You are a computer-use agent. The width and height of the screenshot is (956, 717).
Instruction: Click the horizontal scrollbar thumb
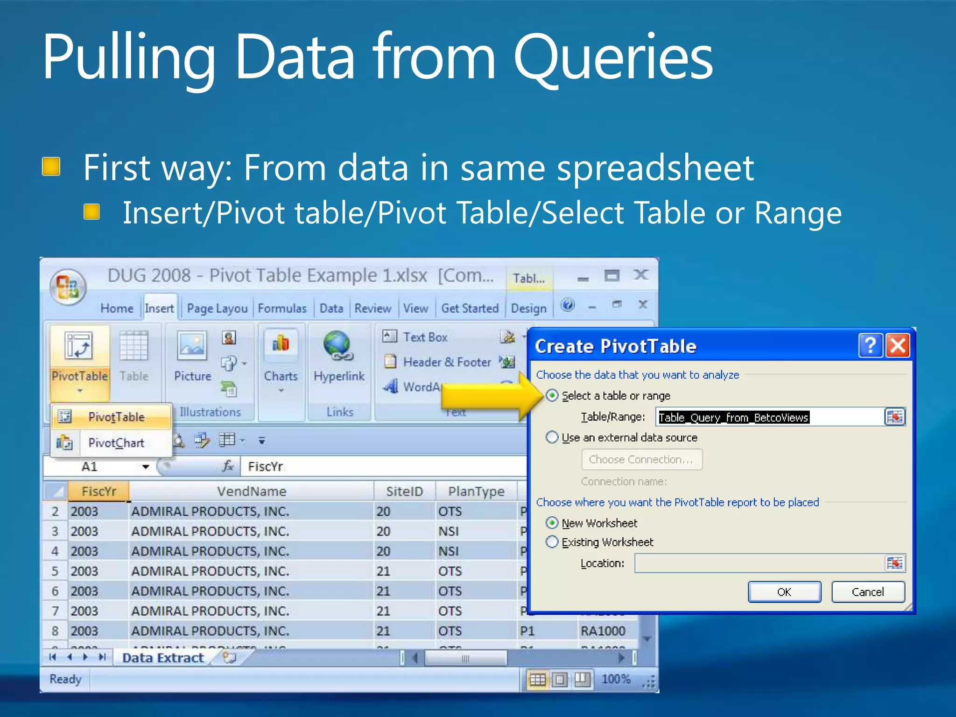tap(465, 658)
